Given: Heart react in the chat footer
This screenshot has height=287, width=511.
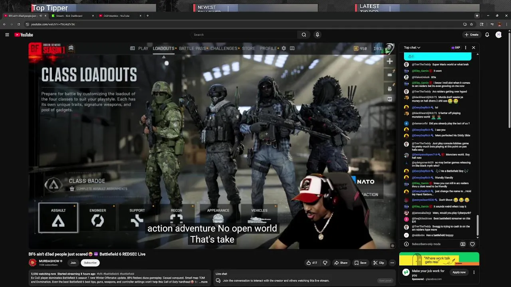Looking at the screenshot, I should [472, 244].
